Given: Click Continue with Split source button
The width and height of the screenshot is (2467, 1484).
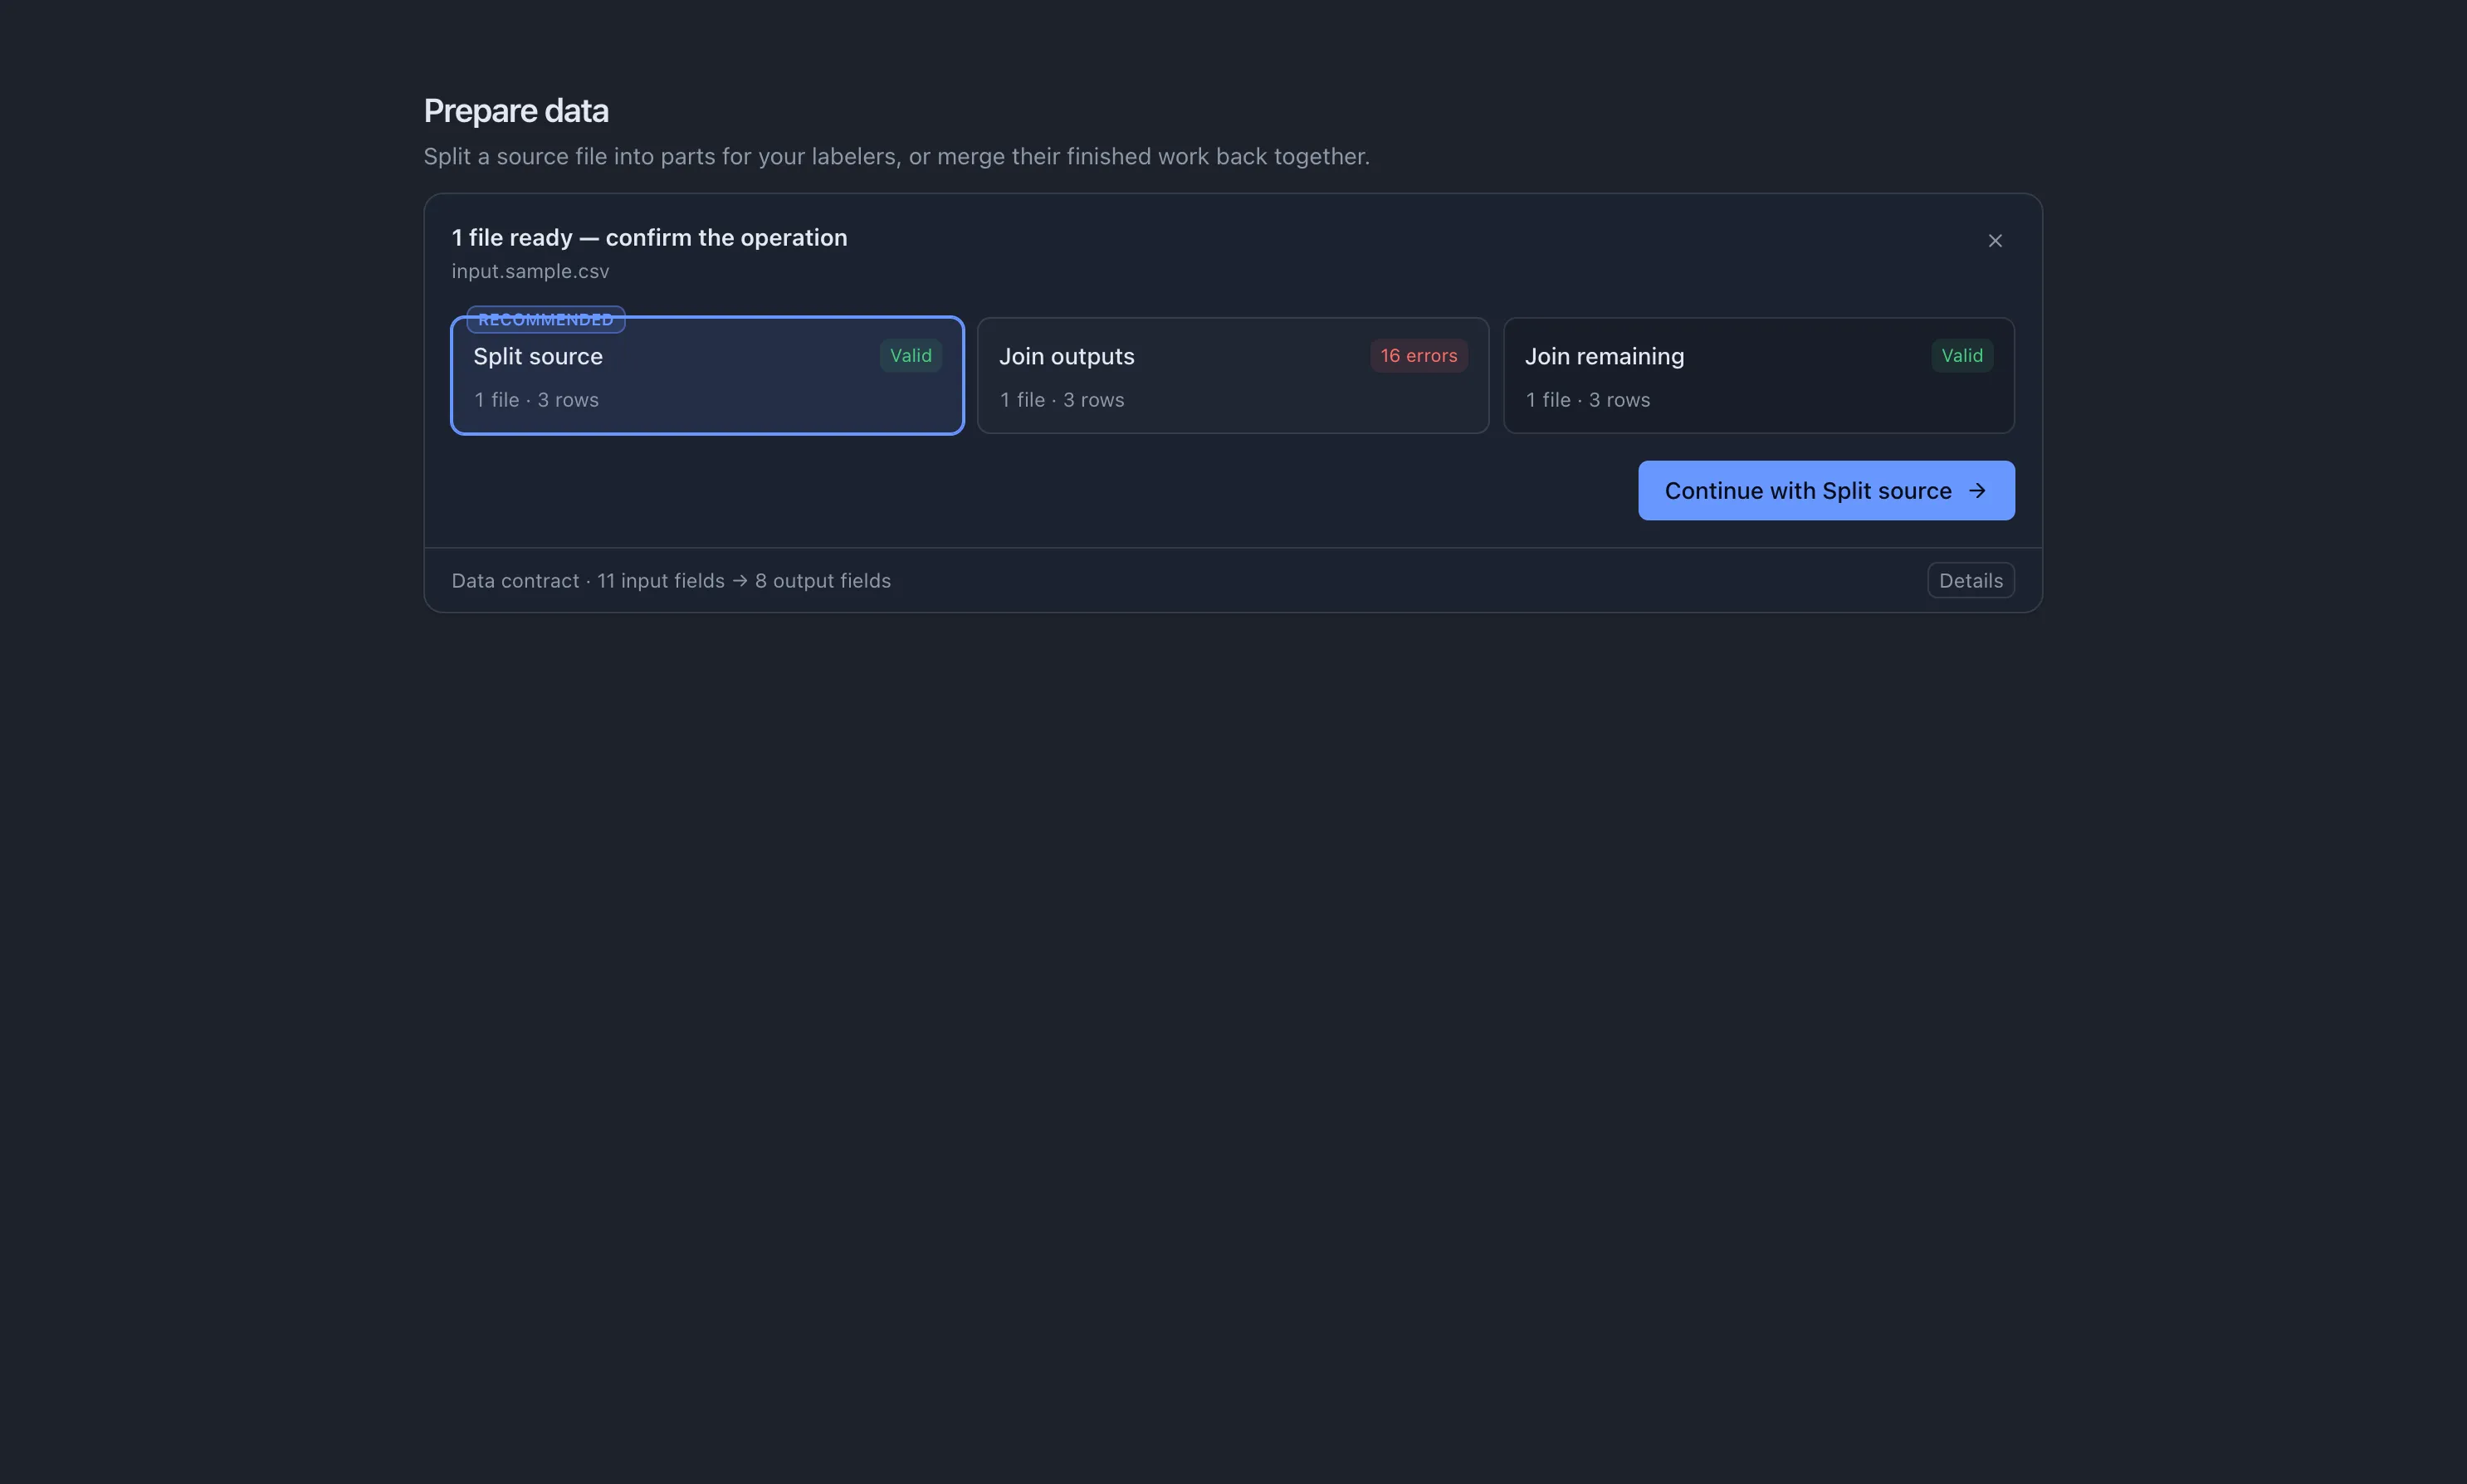Looking at the screenshot, I should point(1826,490).
